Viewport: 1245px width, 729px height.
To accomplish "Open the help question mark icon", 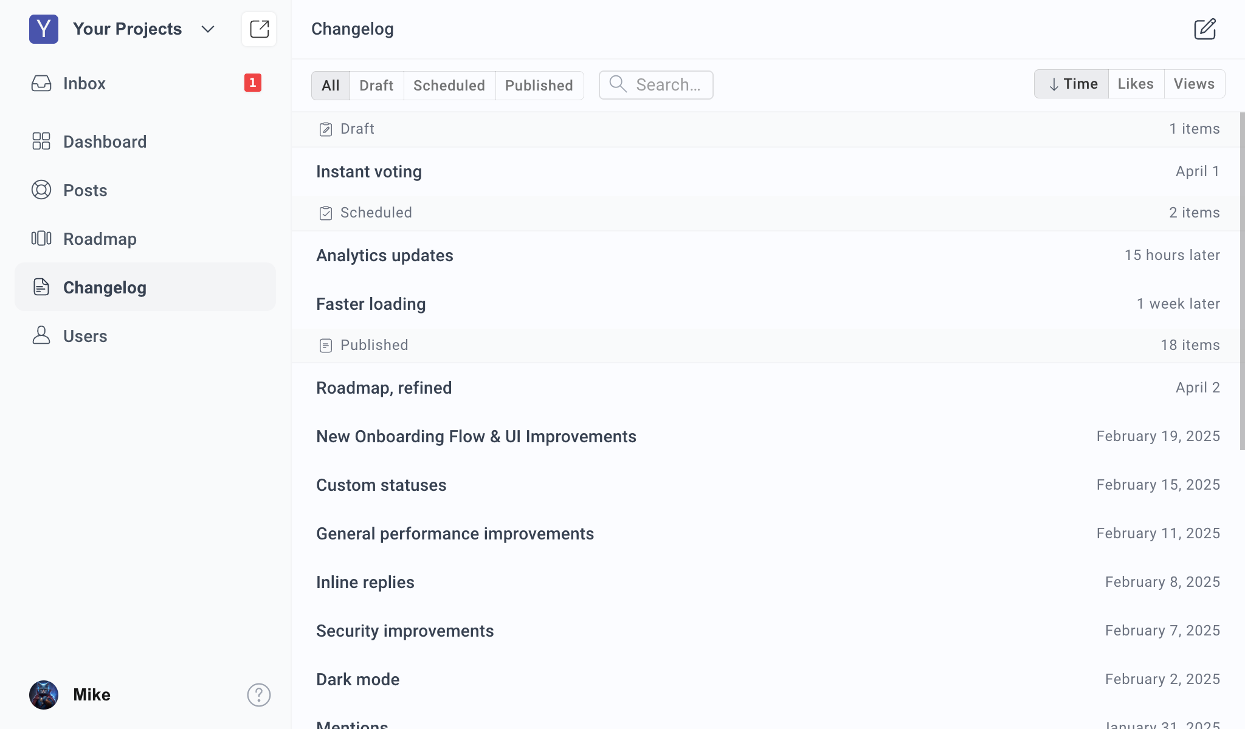I will click(x=258, y=694).
